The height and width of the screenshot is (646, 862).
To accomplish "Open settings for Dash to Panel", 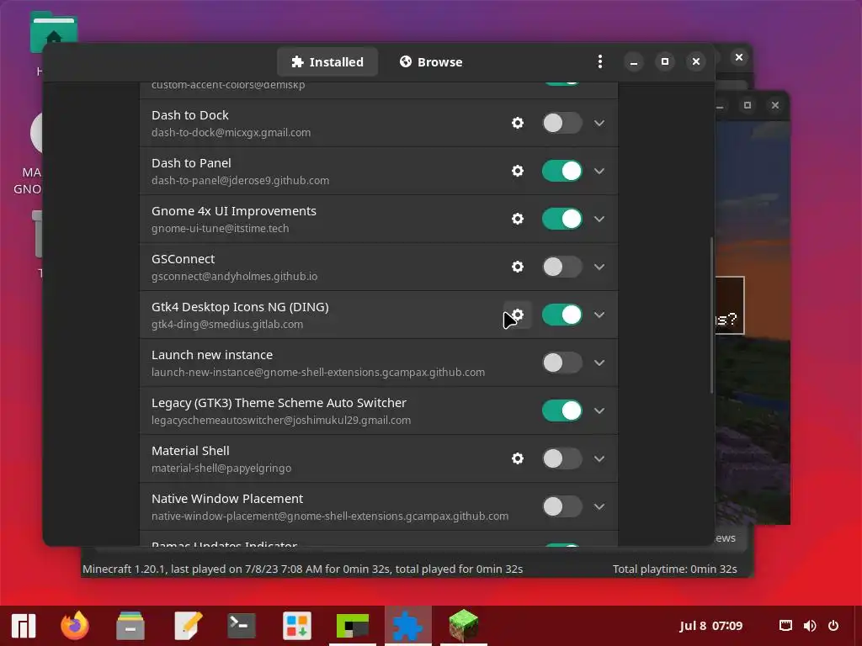I will tap(518, 171).
